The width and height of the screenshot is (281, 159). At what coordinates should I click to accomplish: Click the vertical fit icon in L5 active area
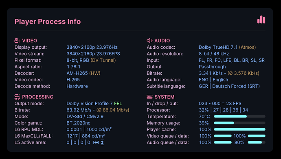tap(102, 143)
